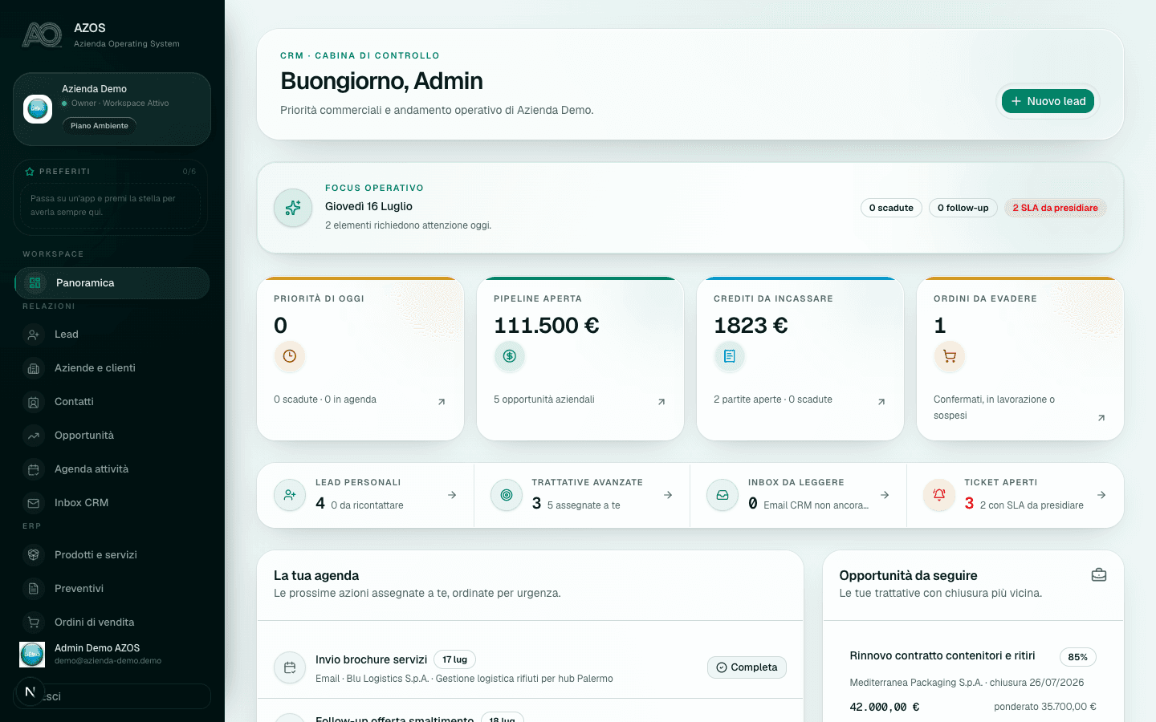Click the Ordini da evadere cart icon

[950, 356]
